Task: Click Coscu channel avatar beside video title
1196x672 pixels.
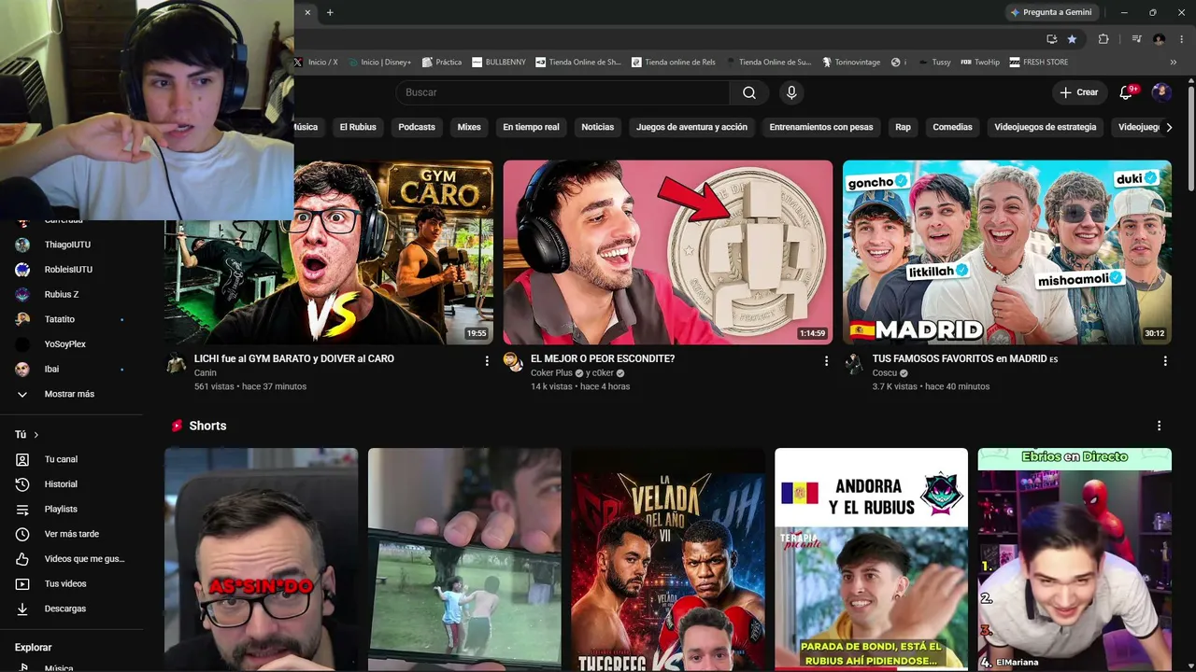Action: (x=853, y=363)
